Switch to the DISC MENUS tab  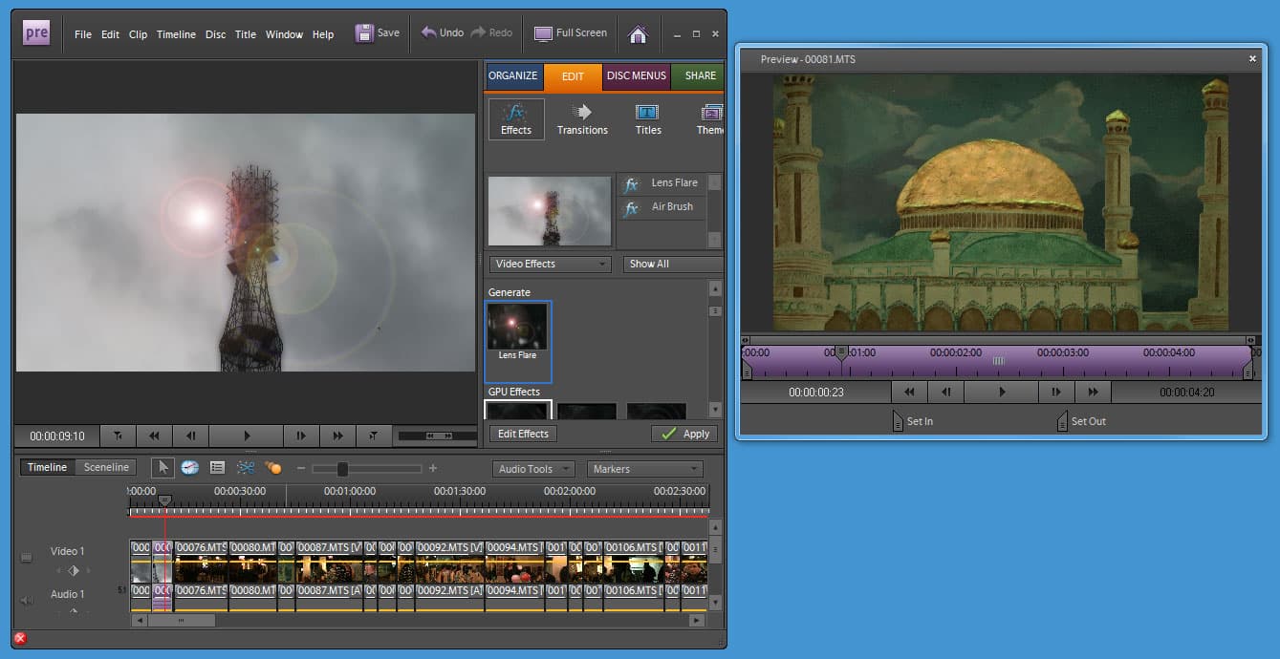point(637,76)
